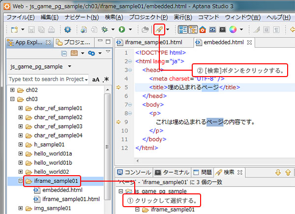
Task: Minimize the App Explorer panel
Action: point(100,41)
